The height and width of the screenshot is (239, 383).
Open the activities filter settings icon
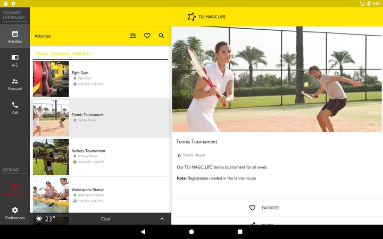click(133, 36)
